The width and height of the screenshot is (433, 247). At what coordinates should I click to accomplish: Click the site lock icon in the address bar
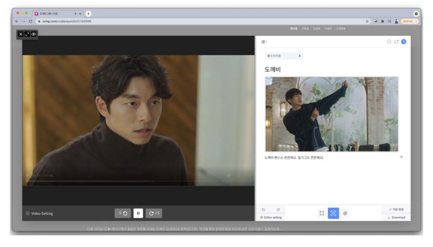(x=39, y=21)
